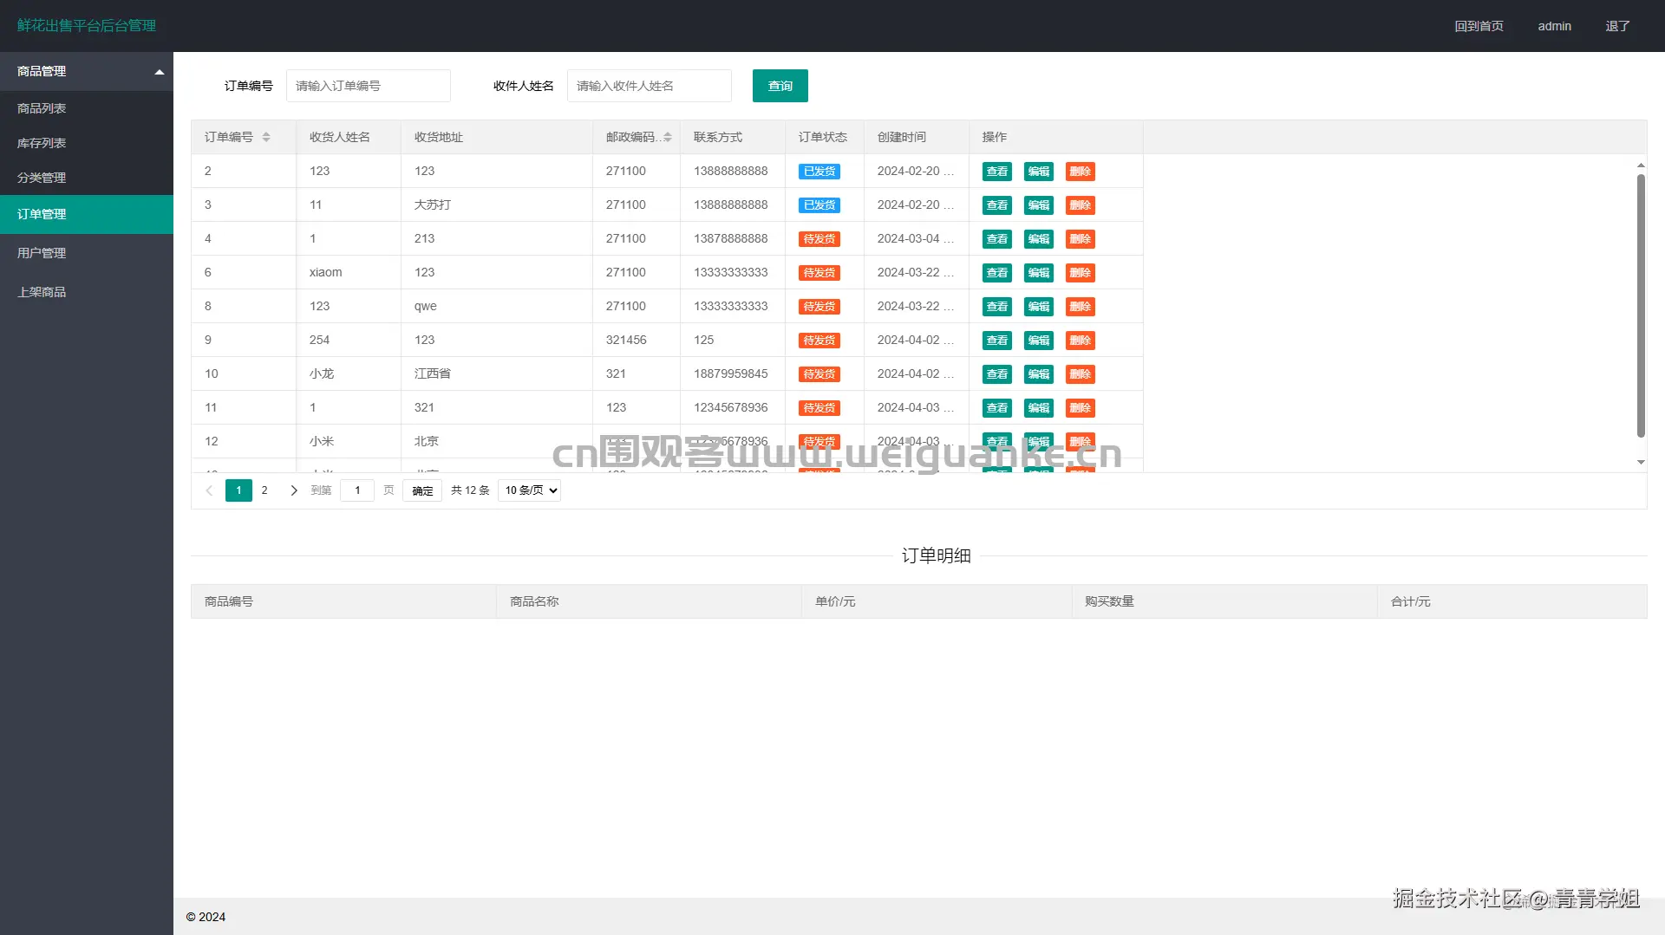
Task: Go to previous page arrow in pagination
Action: point(209,490)
